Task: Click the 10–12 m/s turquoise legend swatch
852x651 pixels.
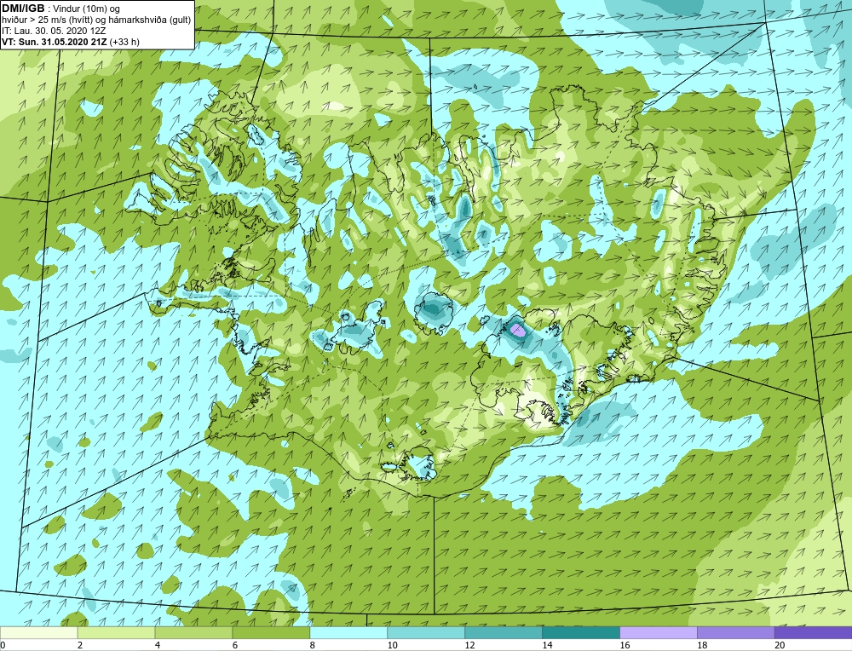Action: click(426, 632)
